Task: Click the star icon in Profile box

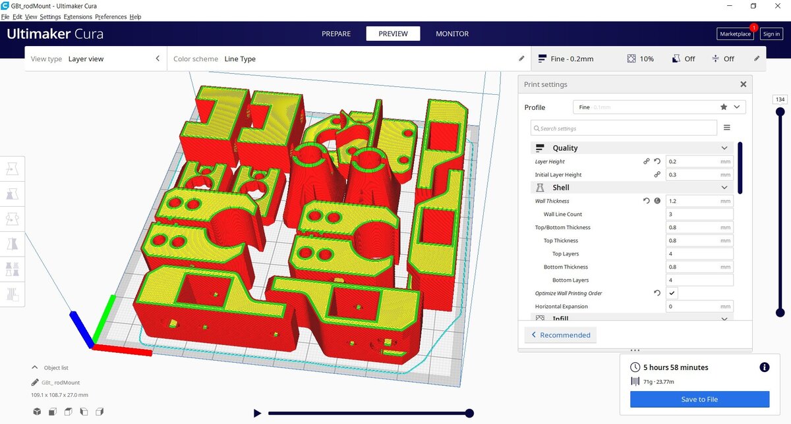Action: (724, 107)
